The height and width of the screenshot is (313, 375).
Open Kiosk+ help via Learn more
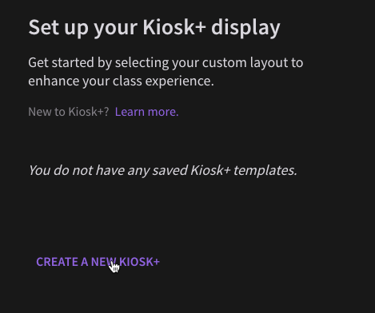(147, 112)
